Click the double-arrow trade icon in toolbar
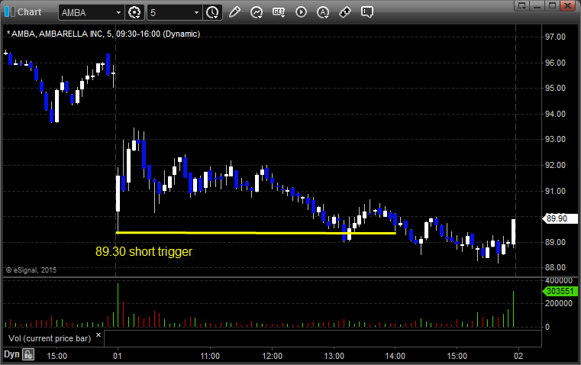This screenshot has width=581, height=365. 345,12
